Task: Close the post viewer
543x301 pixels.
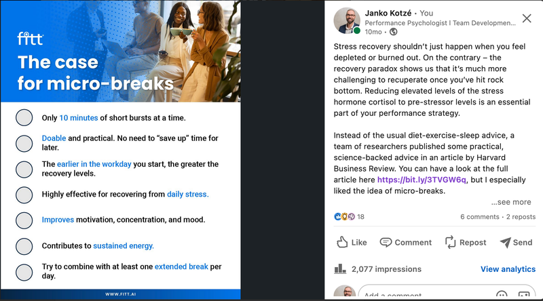Action: [x=527, y=18]
